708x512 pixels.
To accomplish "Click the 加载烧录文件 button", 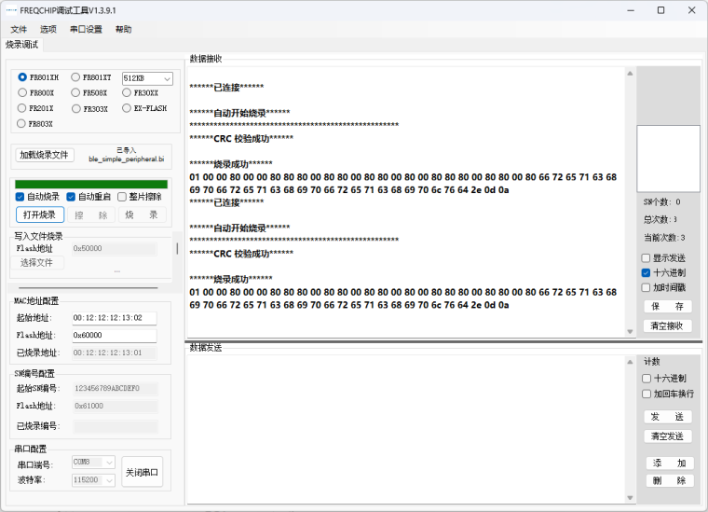I will (45, 155).
